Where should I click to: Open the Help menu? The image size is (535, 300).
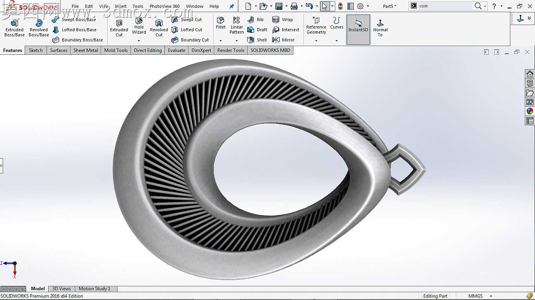point(214,6)
